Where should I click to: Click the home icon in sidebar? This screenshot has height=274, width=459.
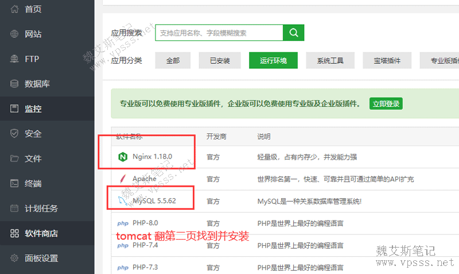tap(14, 9)
